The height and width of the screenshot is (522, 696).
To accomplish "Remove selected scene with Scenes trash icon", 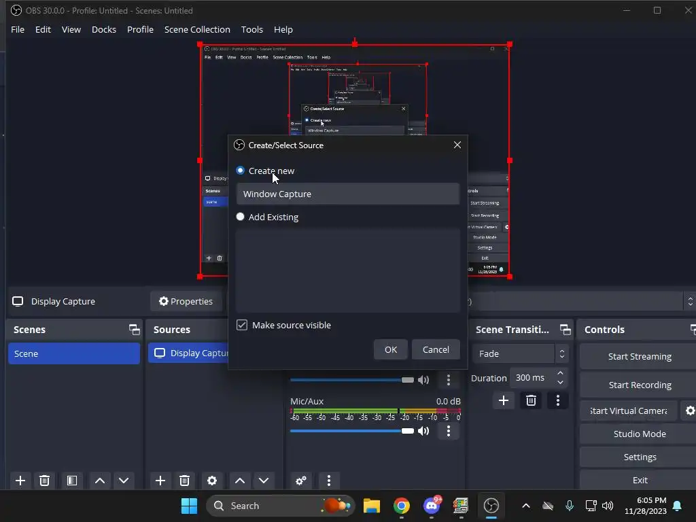I will tap(44, 481).
